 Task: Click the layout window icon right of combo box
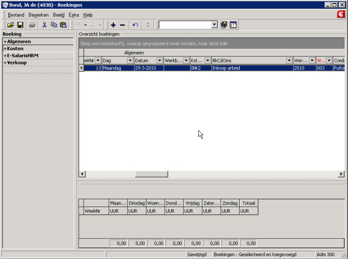tap(233, 25)
